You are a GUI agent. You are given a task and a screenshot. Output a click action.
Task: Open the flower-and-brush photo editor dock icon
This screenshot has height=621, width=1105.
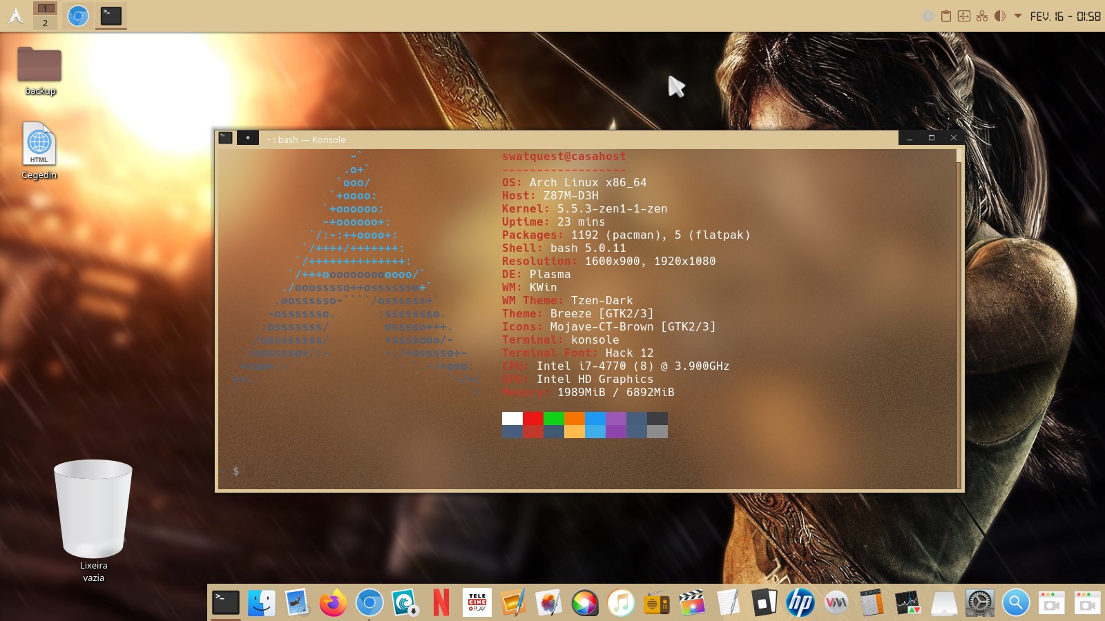pos(549,603)
